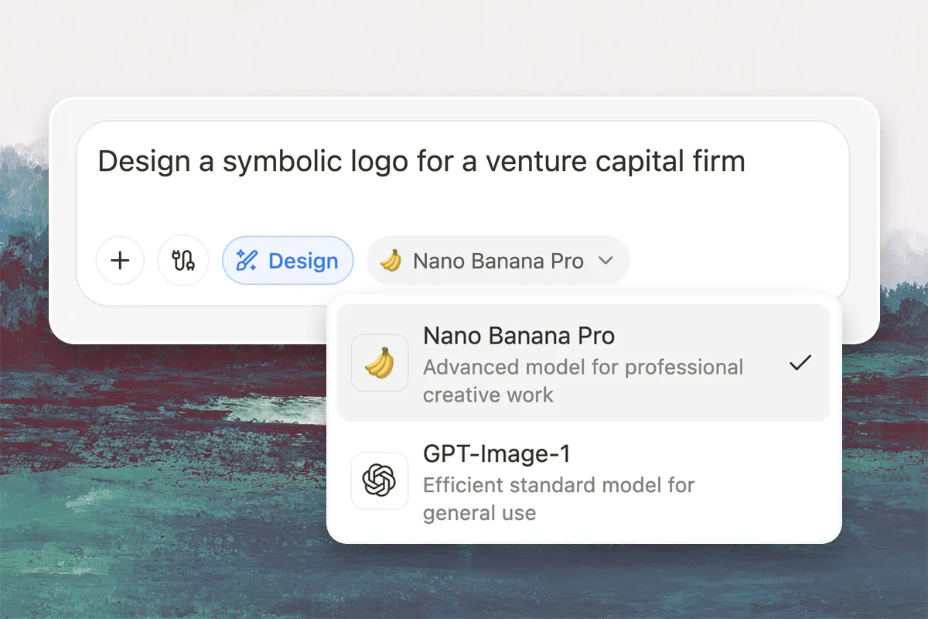
Task: Collapse the model list using the chevron arrow
Action: click(606, 262)
